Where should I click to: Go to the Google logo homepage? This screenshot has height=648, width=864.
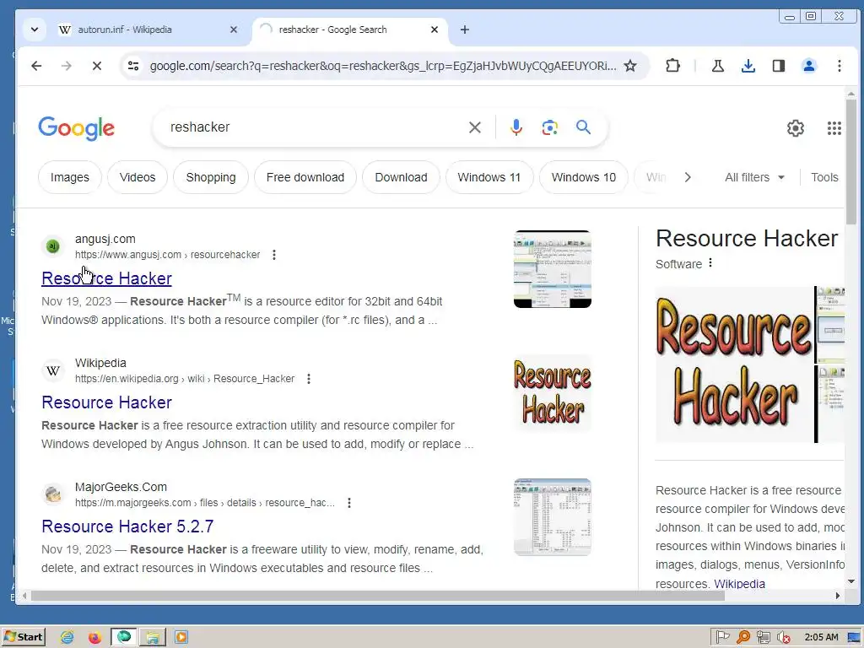click(x=77, y=128)
